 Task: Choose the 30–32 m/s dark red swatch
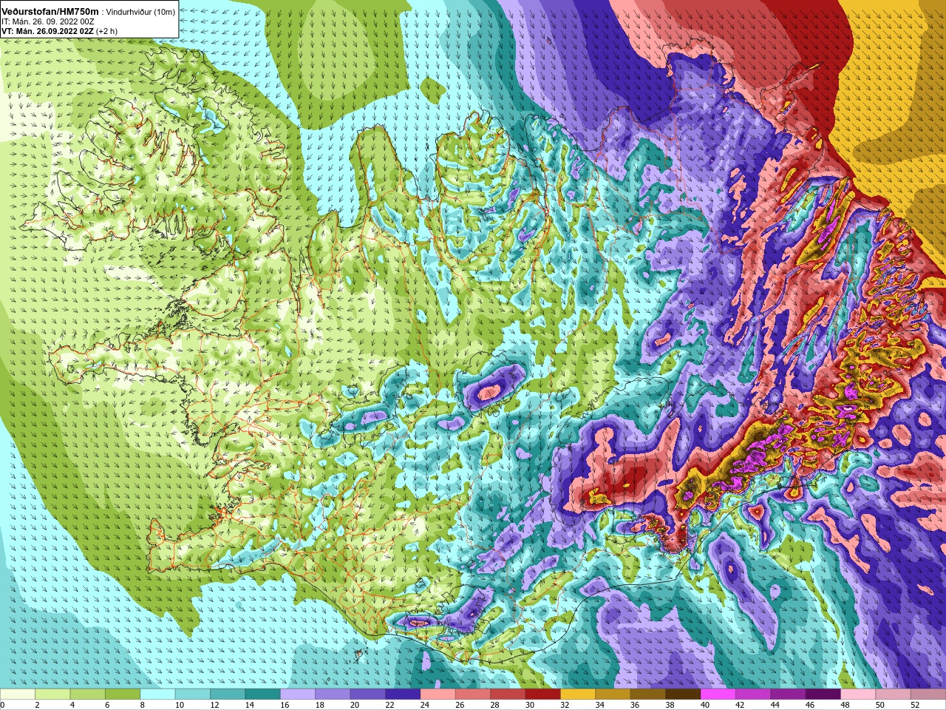pyautogui.click(x=543, y=694)
